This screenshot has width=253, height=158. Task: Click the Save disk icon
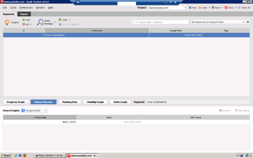[213, 8]
